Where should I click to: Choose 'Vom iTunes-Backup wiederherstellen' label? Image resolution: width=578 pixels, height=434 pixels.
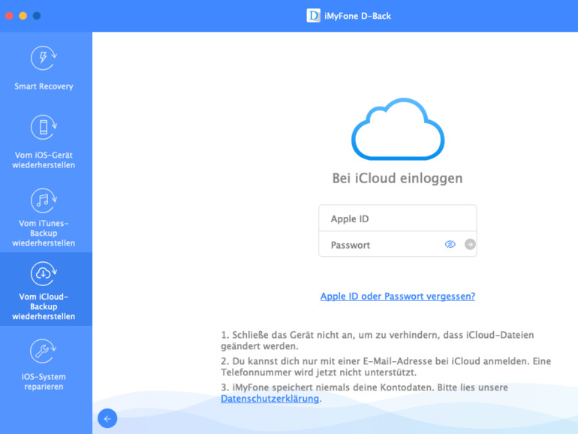[x=44, y=233]
